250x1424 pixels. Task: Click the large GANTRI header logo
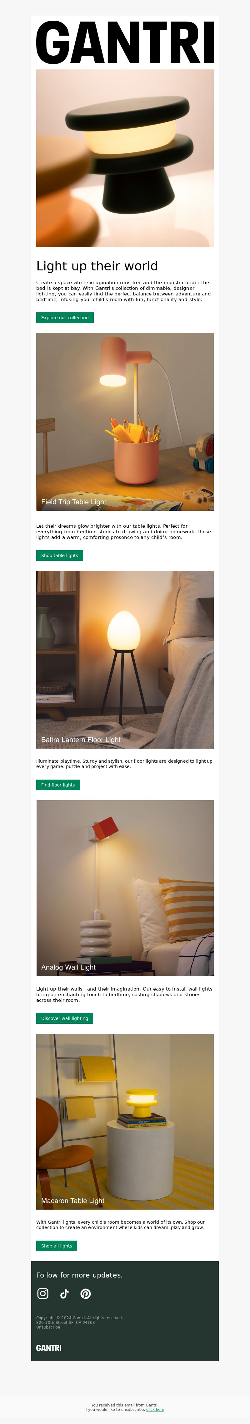coord(125,43)
